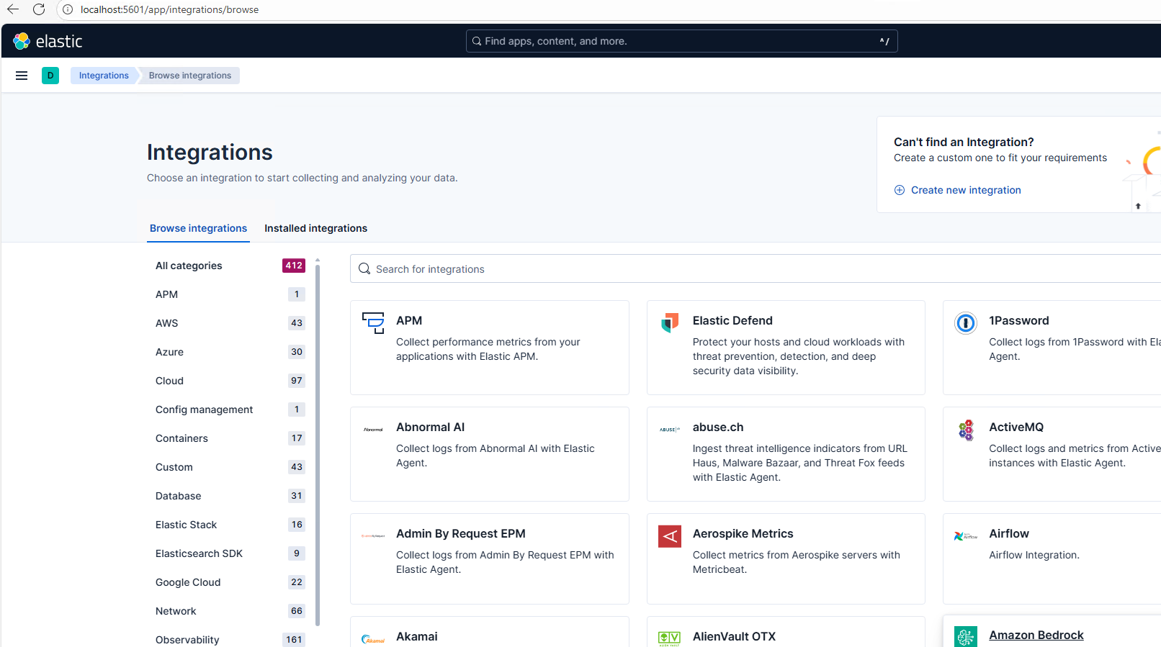Open the 1Password card title
This screenshot has height=647, width=1161.
pyautogui.click(x=1018, y=320)
